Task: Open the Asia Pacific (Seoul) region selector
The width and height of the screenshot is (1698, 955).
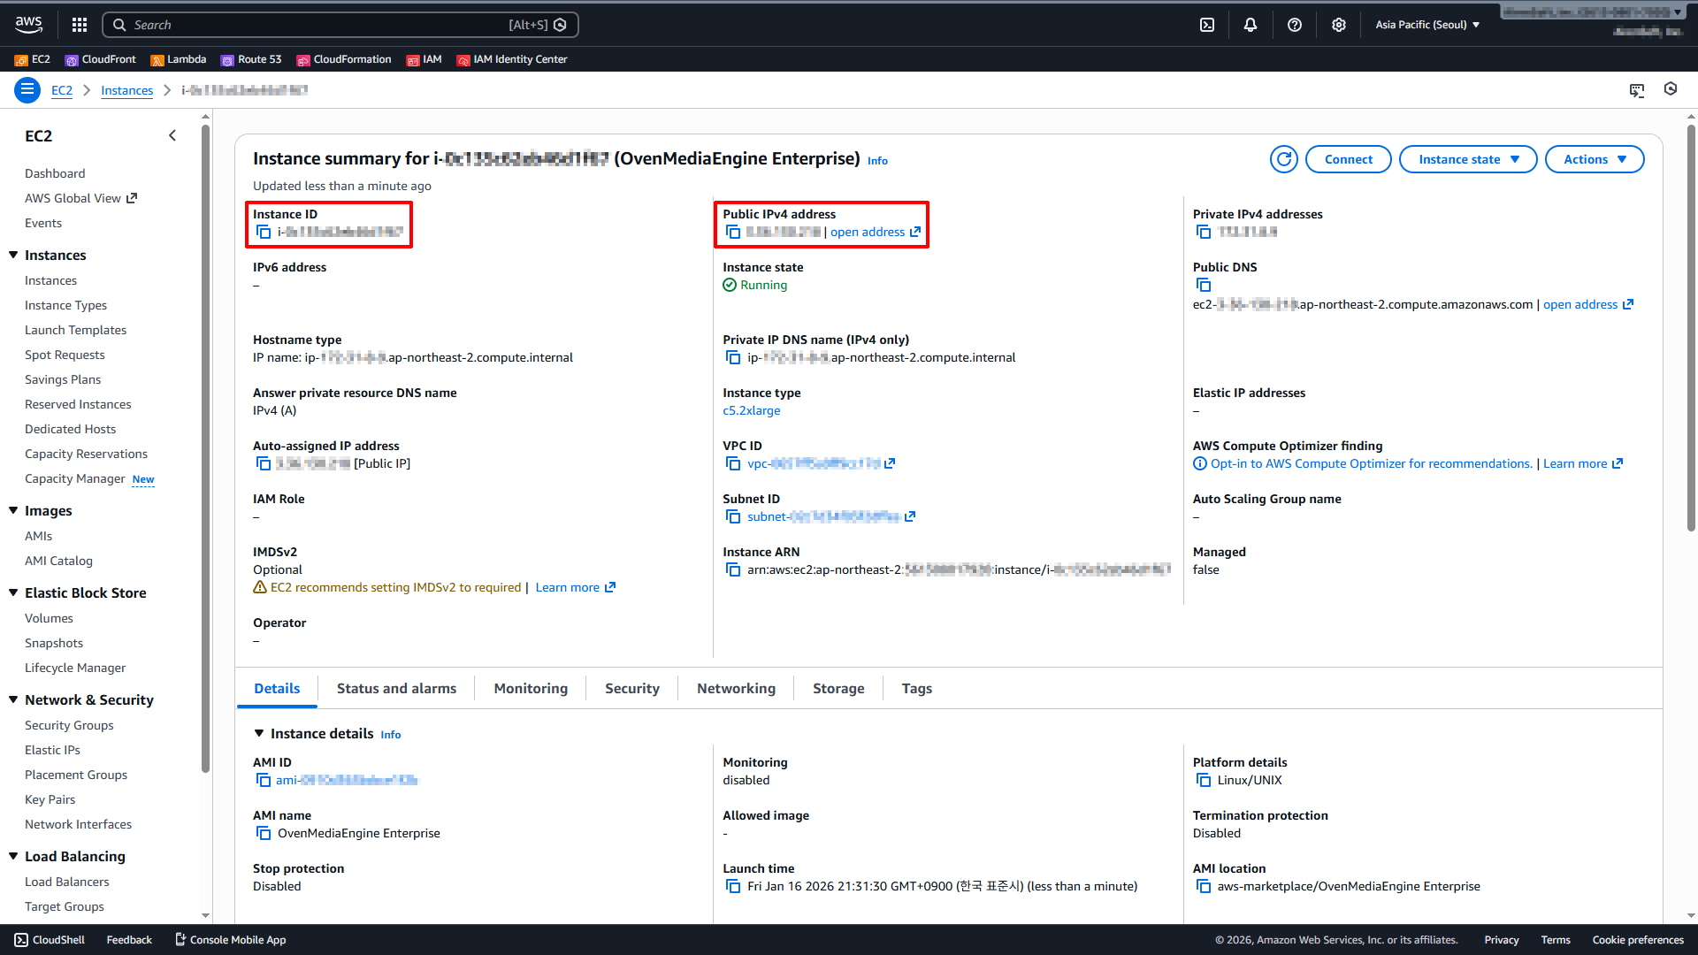Action: pos(1427,25)
